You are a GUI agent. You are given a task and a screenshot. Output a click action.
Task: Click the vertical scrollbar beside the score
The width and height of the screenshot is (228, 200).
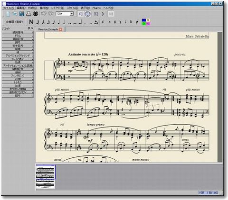[220, 97]
